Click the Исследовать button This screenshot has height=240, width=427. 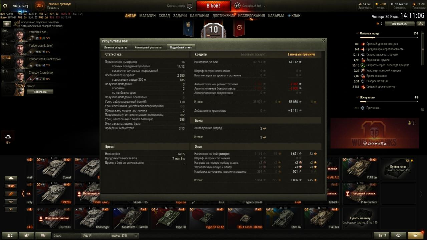pyautogui.click(x=400, y=24)
